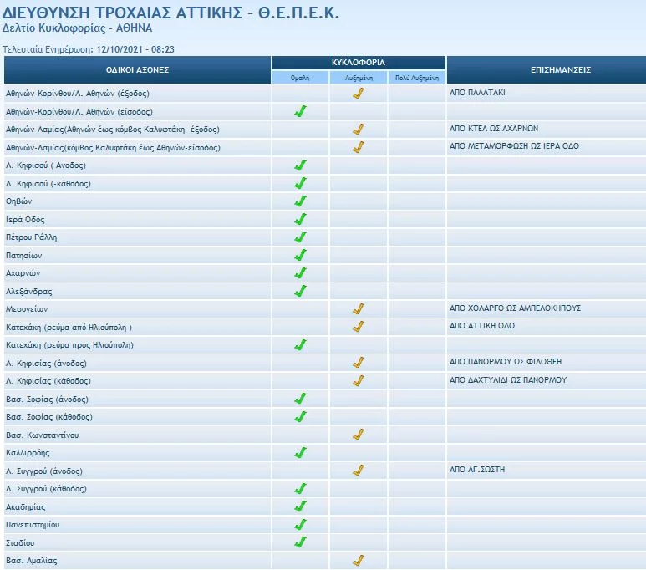646x570 pixels.
Task: Select the Ομαλή sub-header
Action: coord(300,78)
